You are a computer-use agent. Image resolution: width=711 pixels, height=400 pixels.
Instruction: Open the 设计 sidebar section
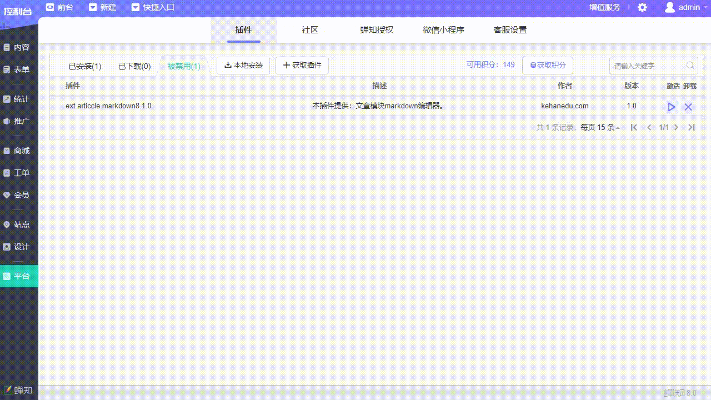(19, 247)
